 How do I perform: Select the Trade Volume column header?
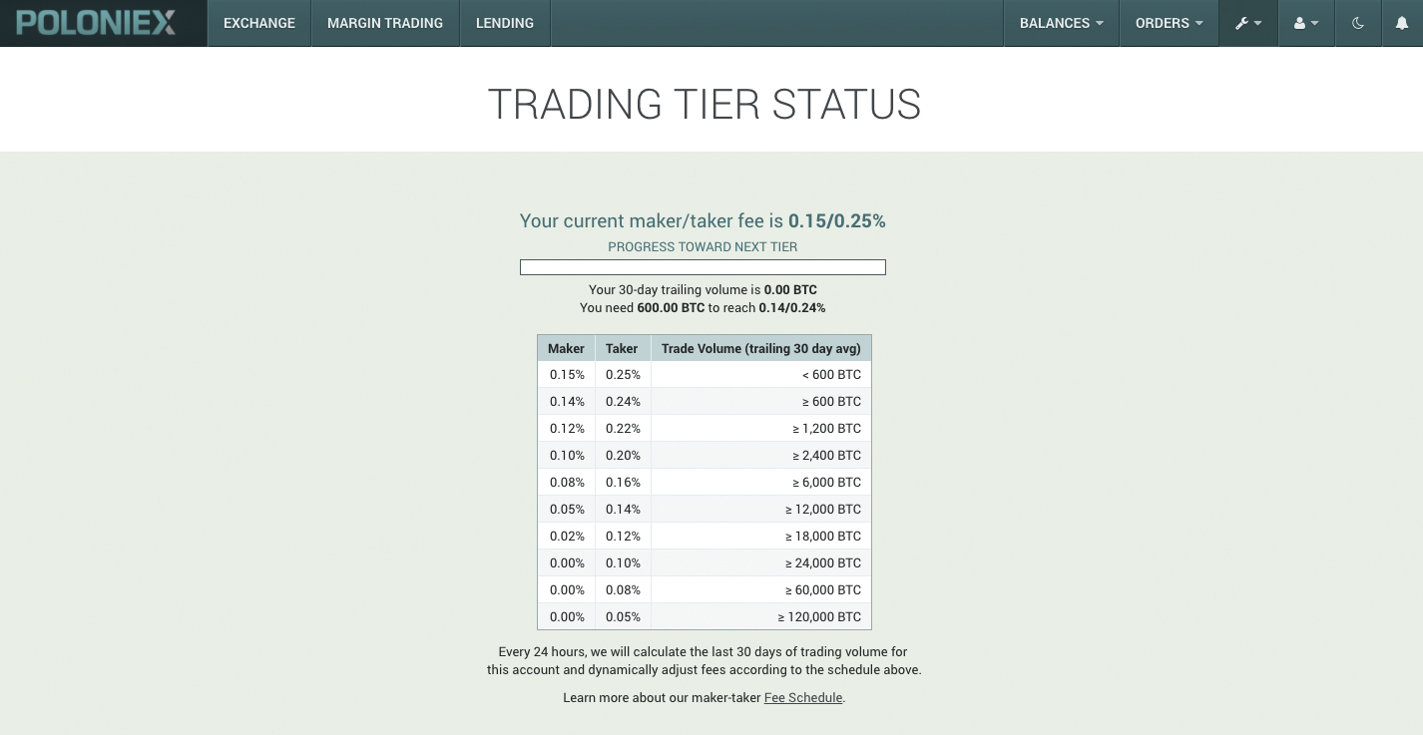click(x=760, y=348)
